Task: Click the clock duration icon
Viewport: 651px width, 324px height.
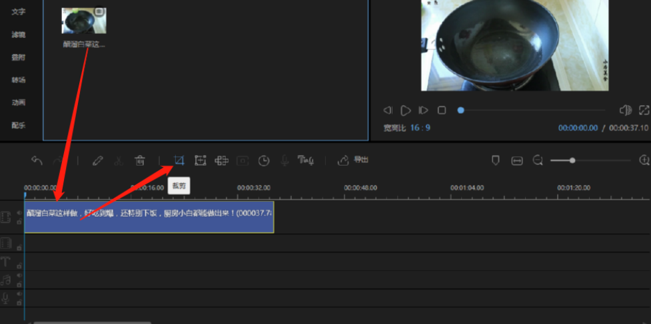Action: click(x=265, y=160)
